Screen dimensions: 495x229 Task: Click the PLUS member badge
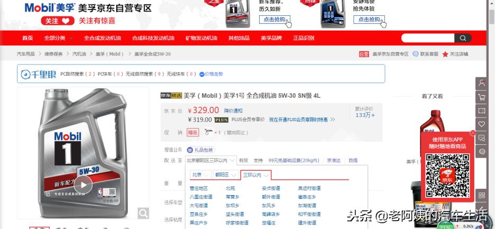(x=221, y=120)
